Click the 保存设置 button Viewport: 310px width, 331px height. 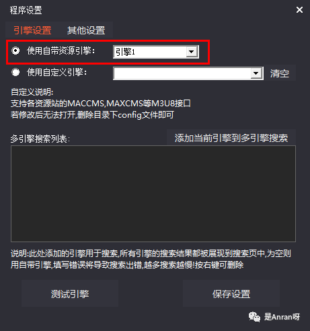pos(231,293)
